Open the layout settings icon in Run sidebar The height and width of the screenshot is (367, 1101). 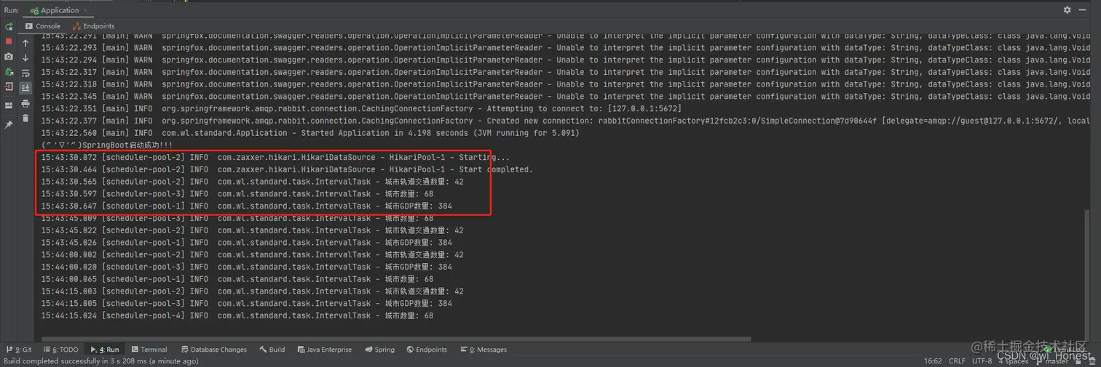point(9,105)
